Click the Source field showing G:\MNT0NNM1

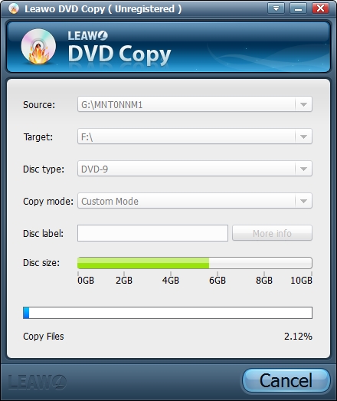(195, 104)
